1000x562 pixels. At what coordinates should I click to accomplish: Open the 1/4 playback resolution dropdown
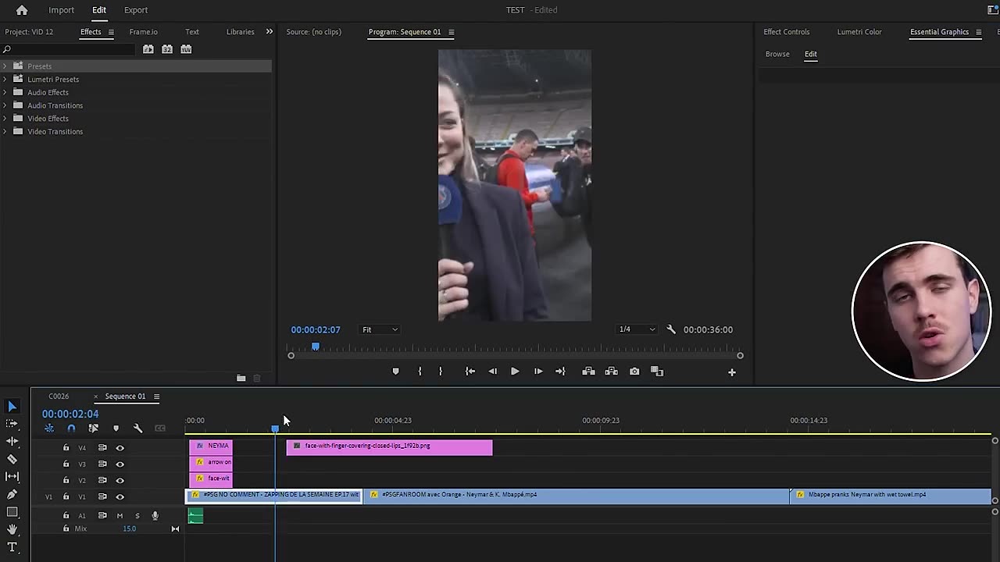(x=637, y=329)
